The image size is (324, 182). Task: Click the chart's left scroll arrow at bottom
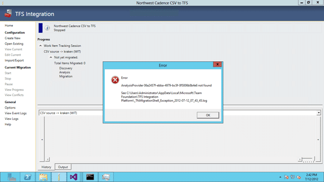coord(48,160)
